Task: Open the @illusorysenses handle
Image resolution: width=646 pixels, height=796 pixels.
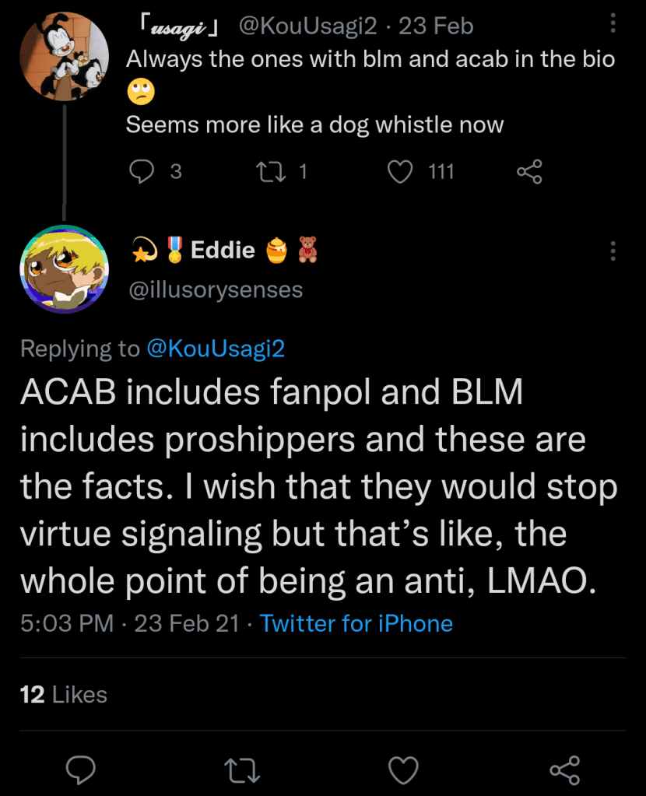Action: 214,289
